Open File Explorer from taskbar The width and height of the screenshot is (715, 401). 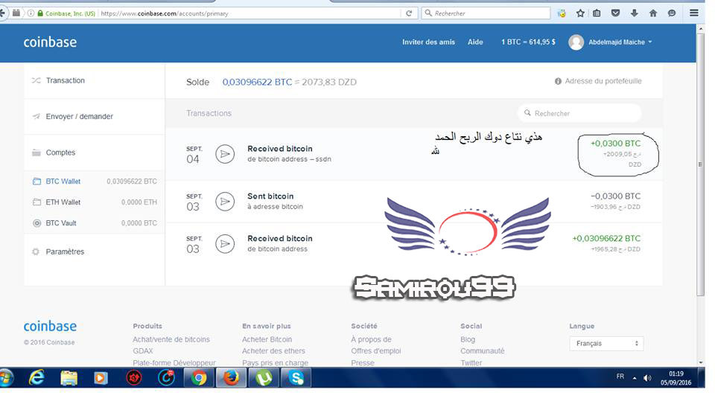69,378
